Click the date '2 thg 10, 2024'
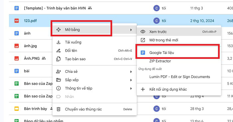Viewport: 233px width, 122px height. (202, 20)
